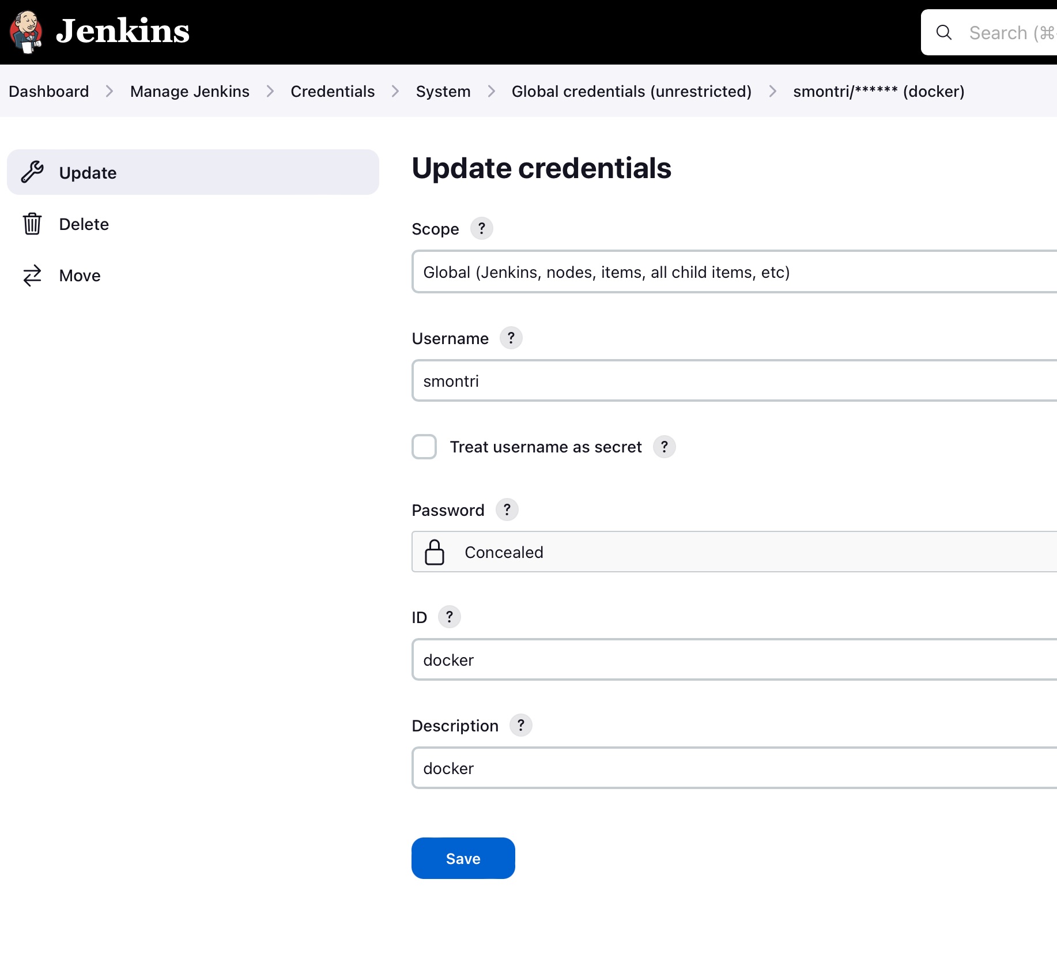
Task: Expand chevron after System breadcrumb
Action: pos(492,91)
